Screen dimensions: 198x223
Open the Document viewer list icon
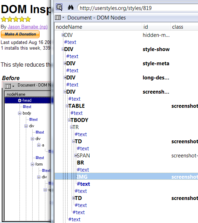[x=58, y=18]
